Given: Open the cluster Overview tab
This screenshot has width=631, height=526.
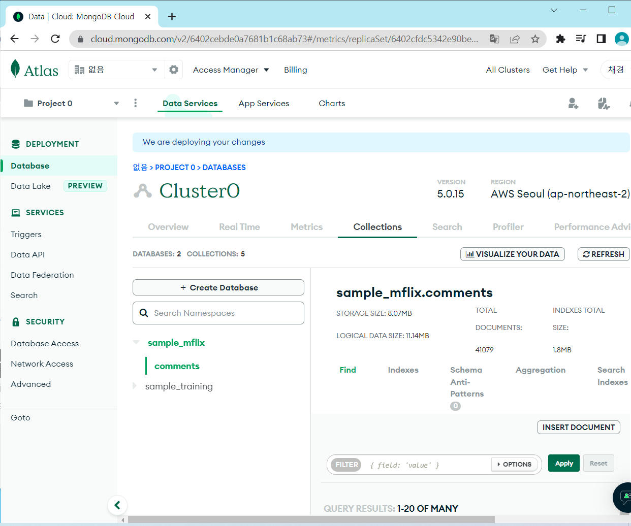Looking at the screenshot, I should [x=168, y=227].
